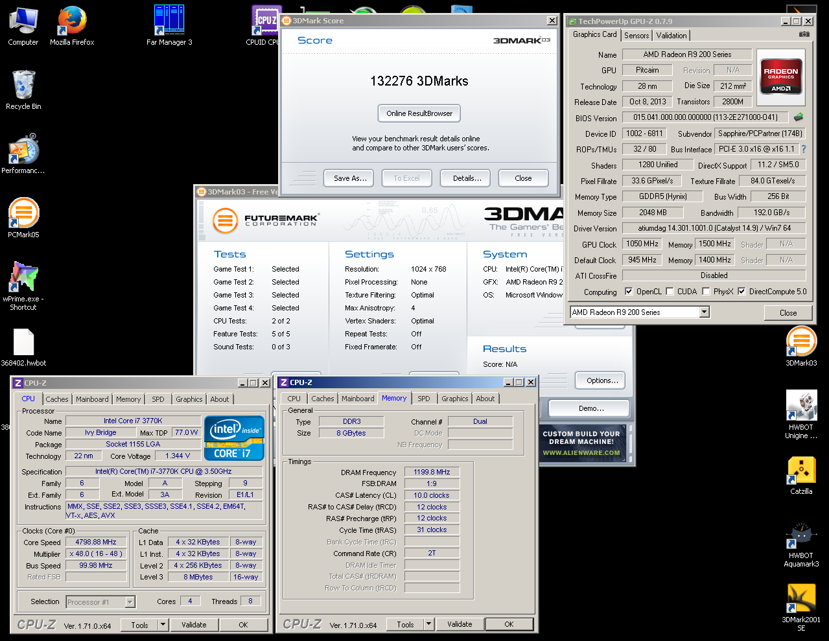Open Far Manager 3 shortcut
This screenshot has height=641, width=829.
click(169, 26)
